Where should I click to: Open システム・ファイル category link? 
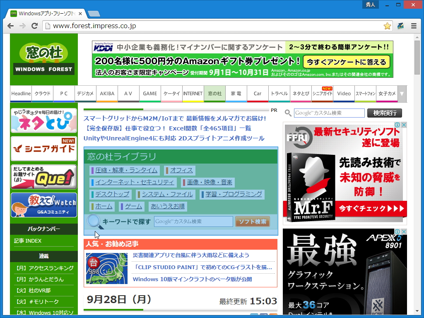(x=167, y=194)
